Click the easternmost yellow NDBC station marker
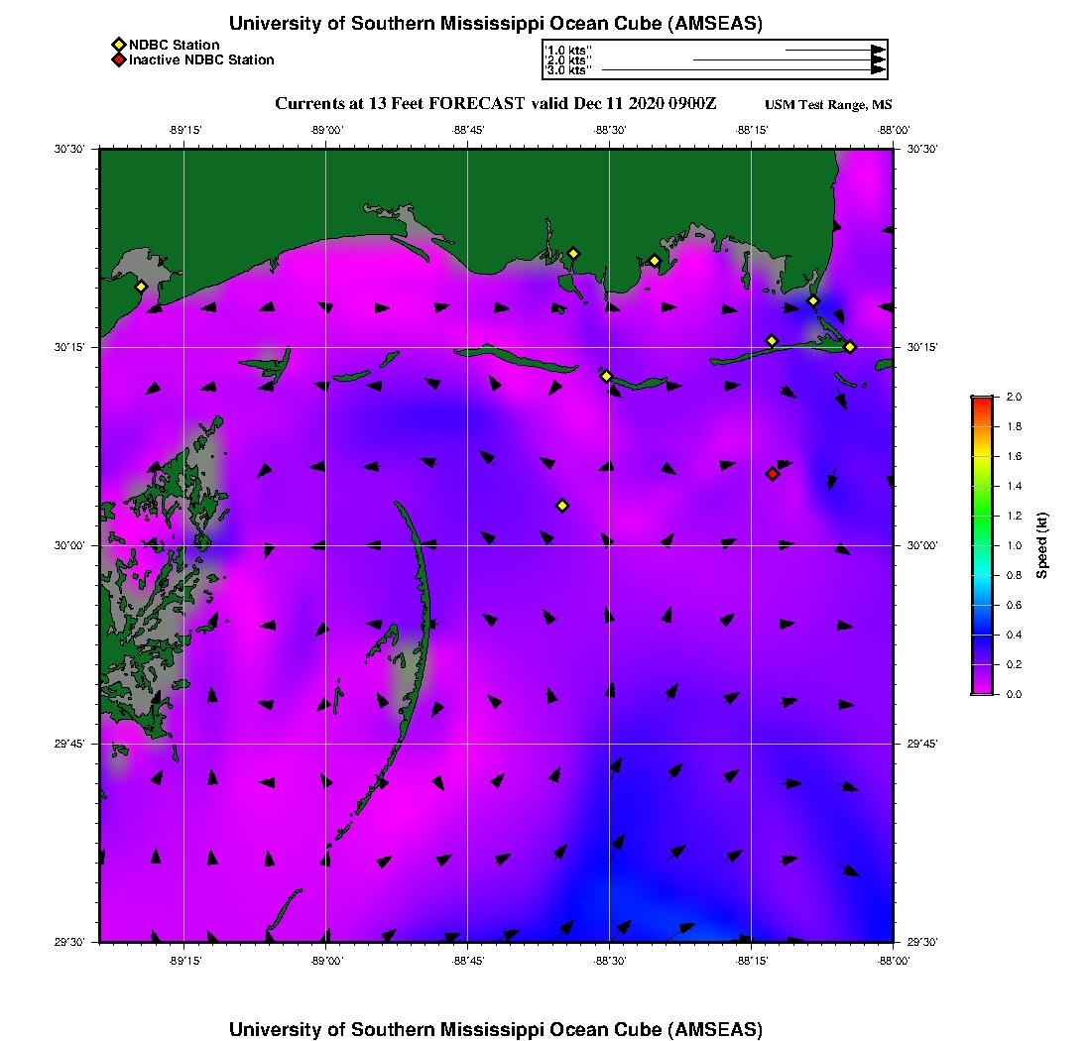Viewport: 1091px width, 1041px height. [850, 347]
